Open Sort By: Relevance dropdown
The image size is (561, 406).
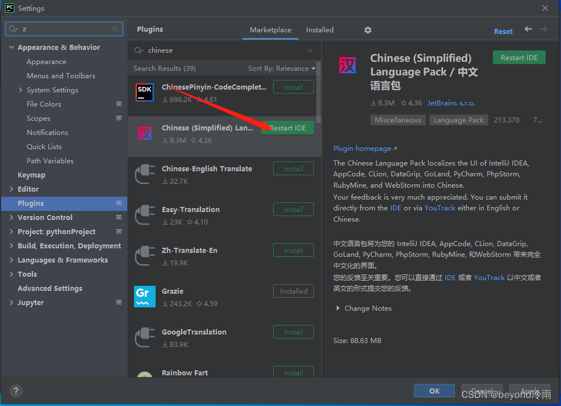coord(282,69)
